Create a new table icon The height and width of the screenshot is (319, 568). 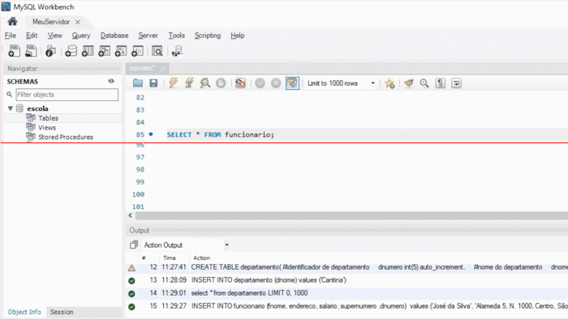[88, 51]
